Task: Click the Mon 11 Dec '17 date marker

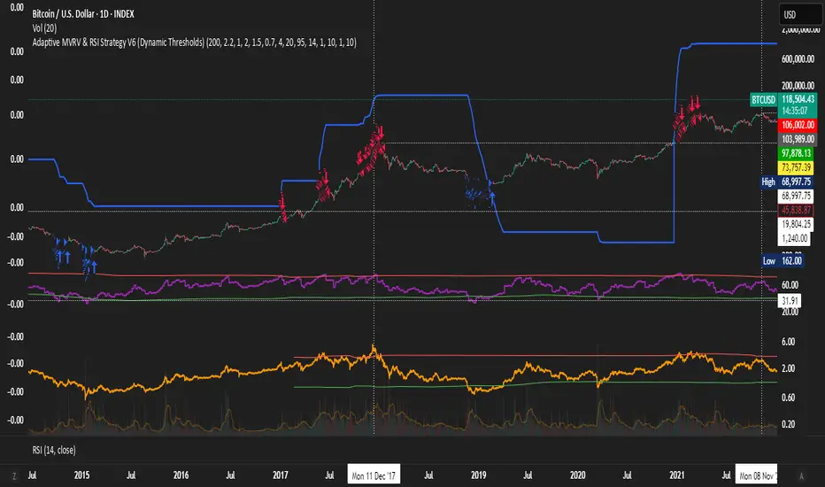Action: [374, 476]
